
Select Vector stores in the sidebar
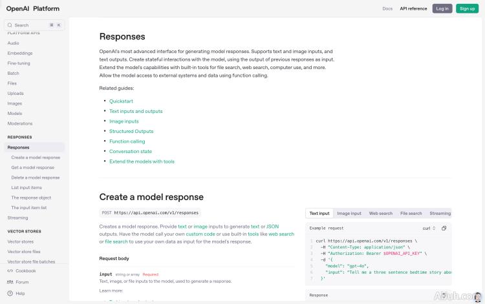(21, 241)
